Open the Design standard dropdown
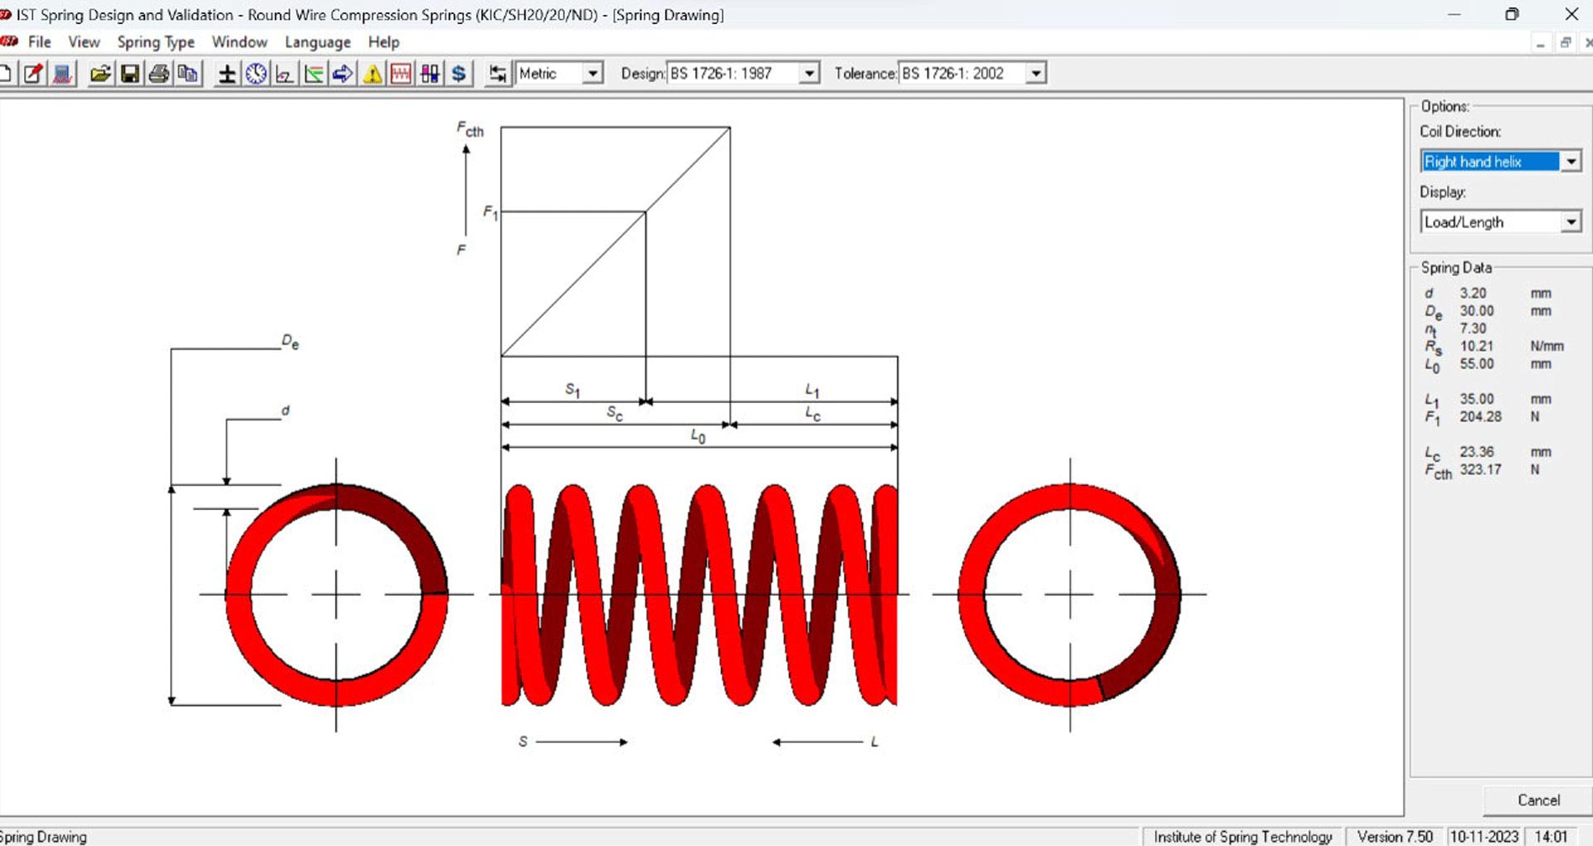The image size is (1593, 846). click(x=810, y=74)
